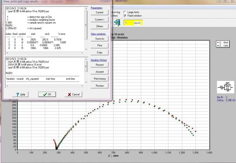The height and width of the screenshot is (163, 236).
Task: Uncheck the Fixed window checkbox
Action: click(125, 16)
